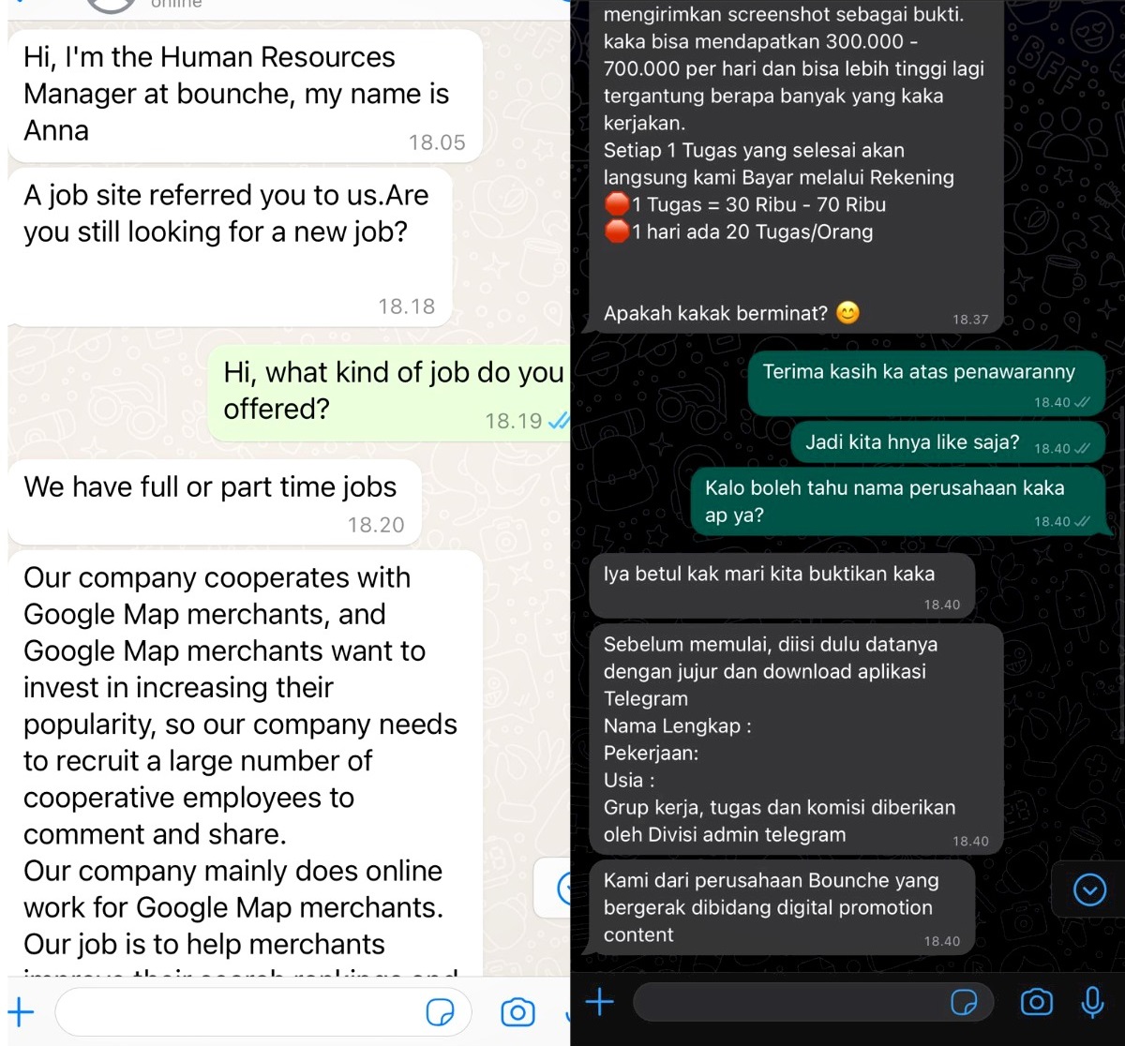Select the 'Jadi kita hnya like saja?' message
The image size is (1125, 1046).
[949, 442]
